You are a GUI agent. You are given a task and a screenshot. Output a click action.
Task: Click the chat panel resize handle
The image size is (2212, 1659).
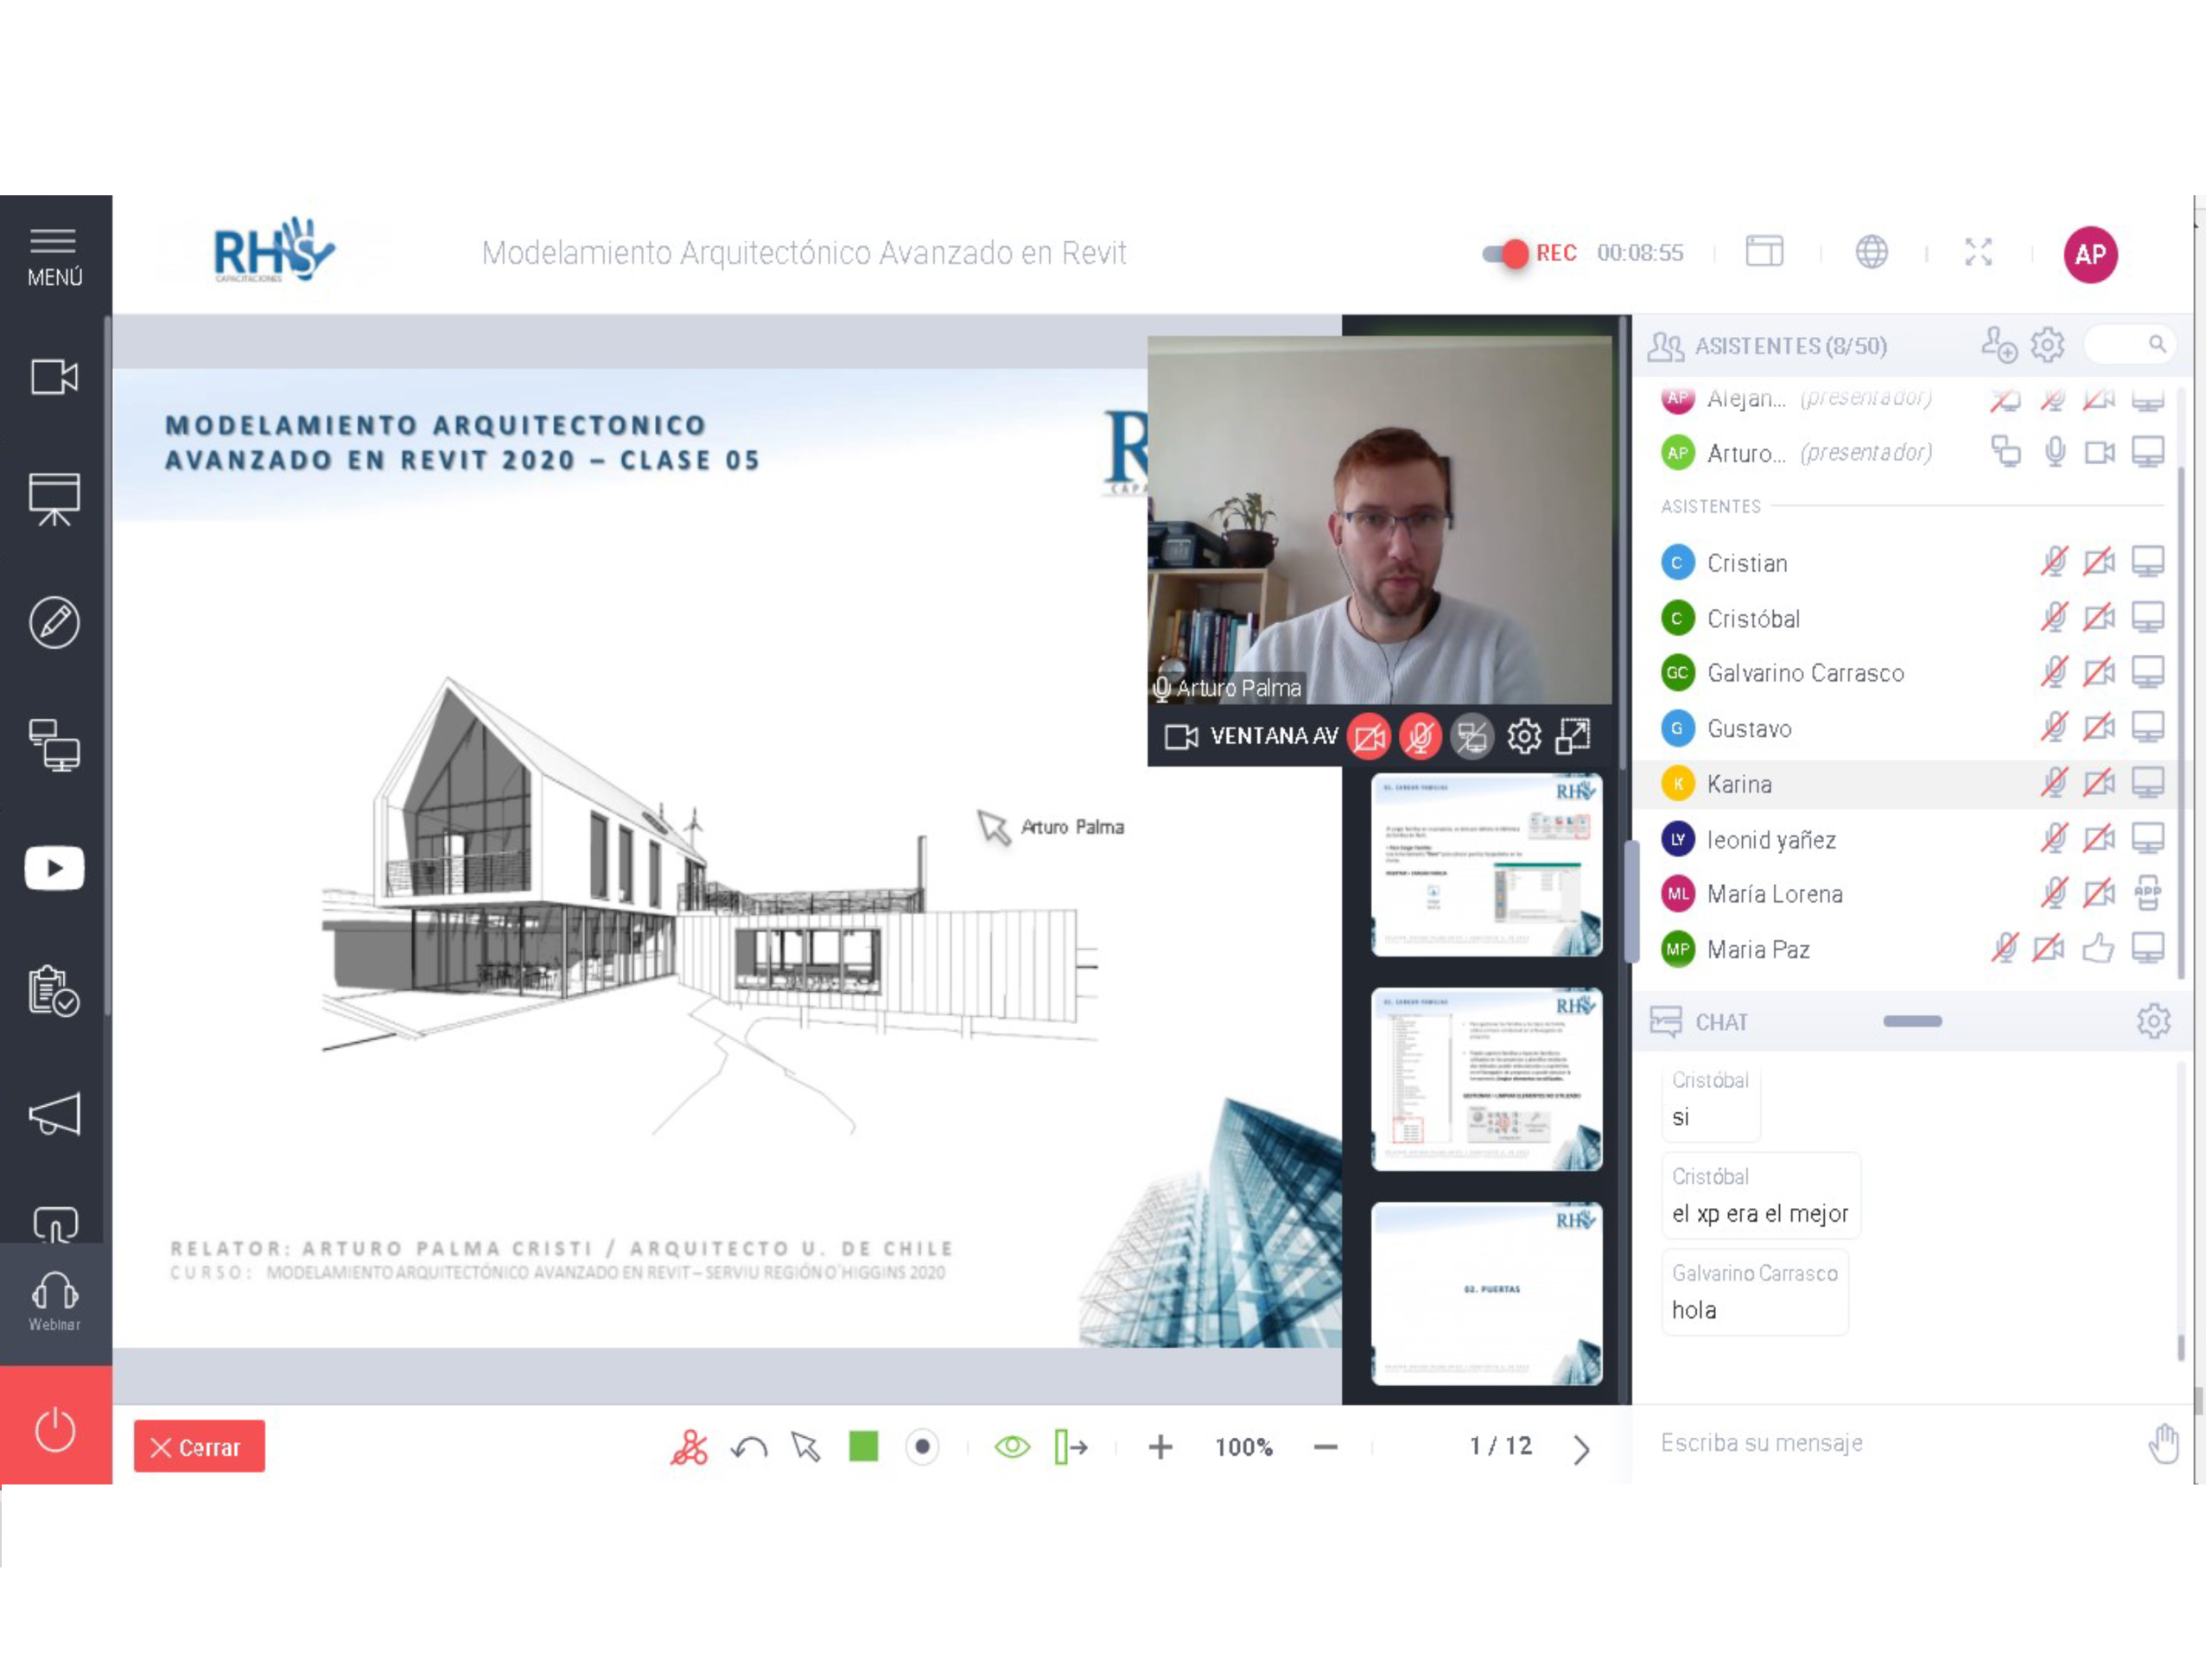1912,1022
